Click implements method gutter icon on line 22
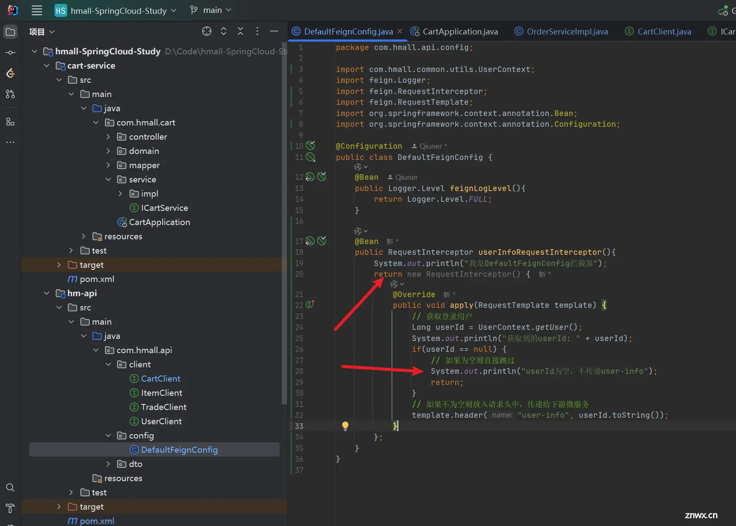736x526 pixels. click(x=310, y=304)
